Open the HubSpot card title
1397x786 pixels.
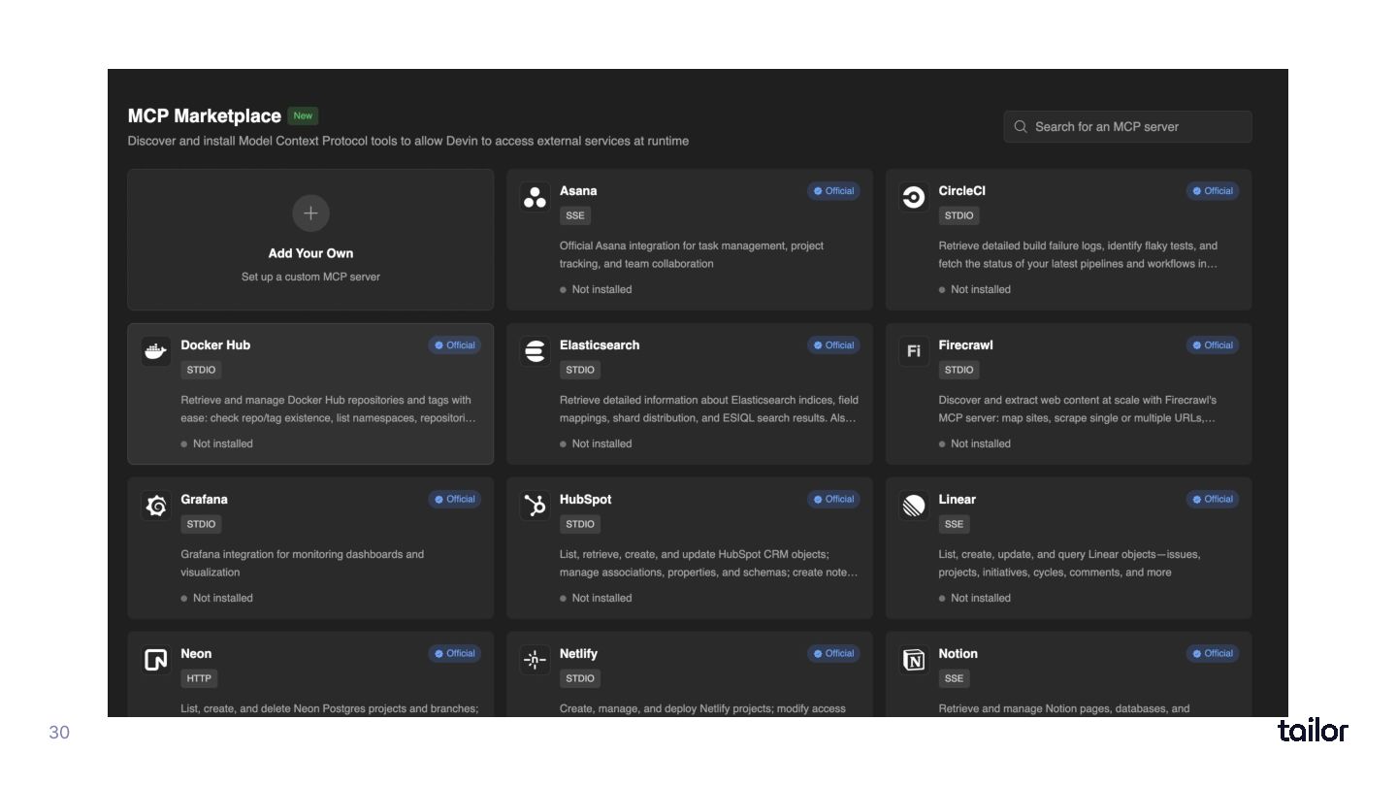pyautogui.click(x=585, y=500)
